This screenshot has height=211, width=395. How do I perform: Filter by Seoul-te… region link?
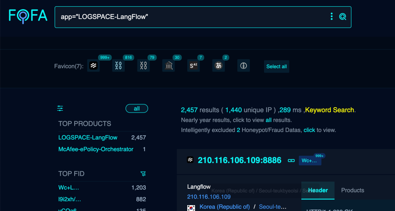(x=272, y=207)
